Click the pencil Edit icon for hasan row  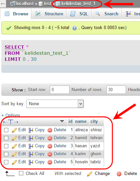14,146
